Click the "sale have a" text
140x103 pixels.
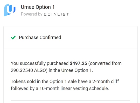coord(80,82)
